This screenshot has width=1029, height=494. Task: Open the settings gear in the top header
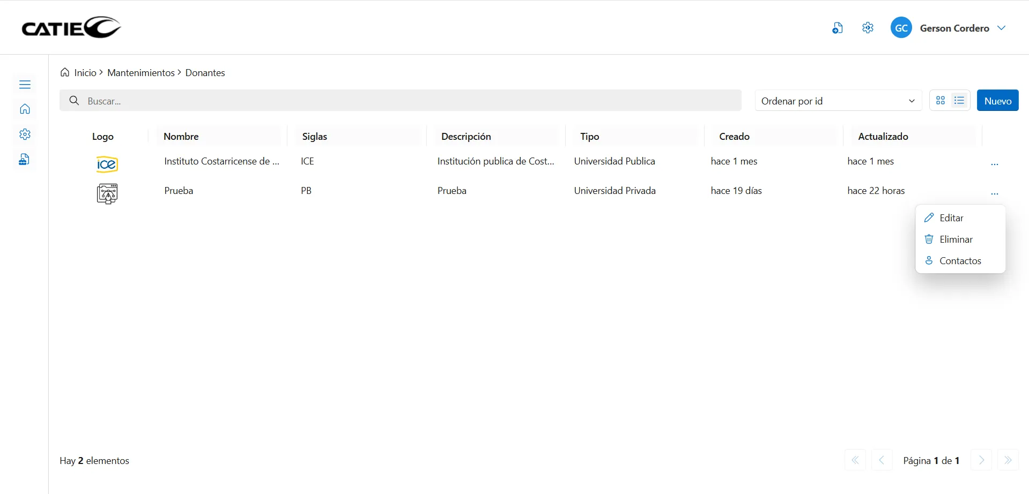868,28
